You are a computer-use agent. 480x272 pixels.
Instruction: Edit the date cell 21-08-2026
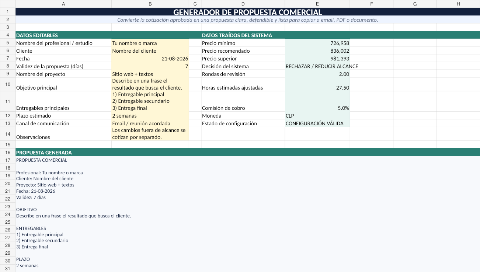(150, 59)
